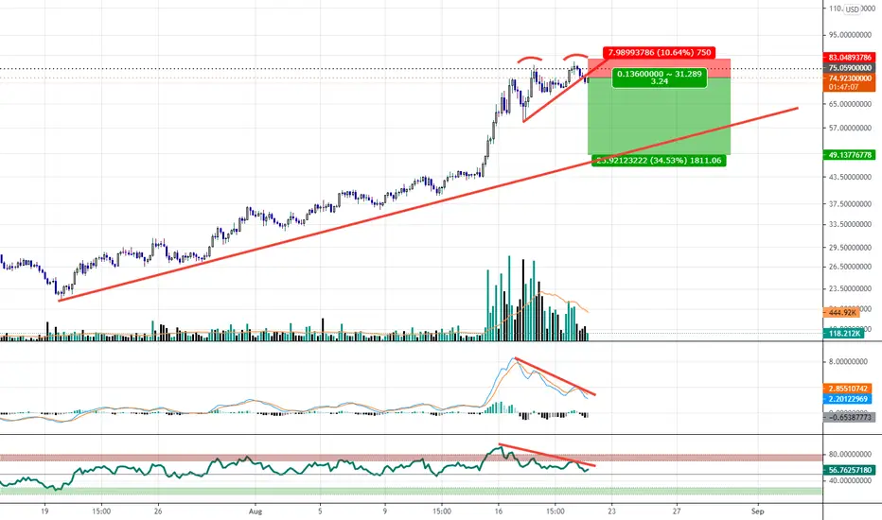
Task: Click the 33.50000000 price axis label
Action: (x=850, y=224)
